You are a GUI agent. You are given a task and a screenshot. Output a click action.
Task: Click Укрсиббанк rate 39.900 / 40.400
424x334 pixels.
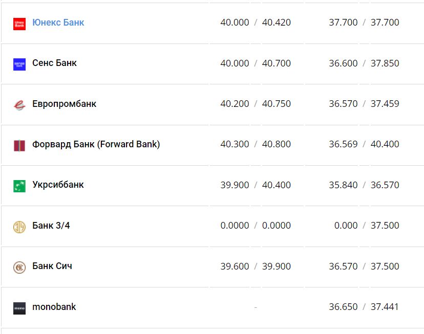[x=256, y=185]
